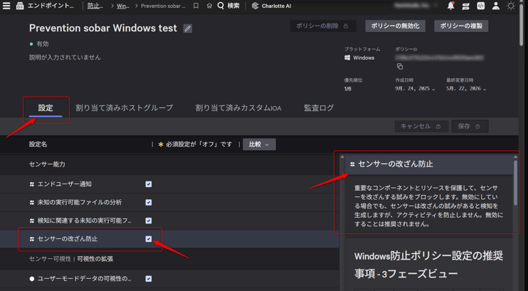Open the Charlotte AI assistant
Screen dimensions: 528x291
(x=271, y=6)
